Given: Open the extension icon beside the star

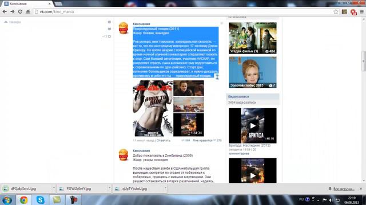Looking at the screenshot, I should [344, 11].
